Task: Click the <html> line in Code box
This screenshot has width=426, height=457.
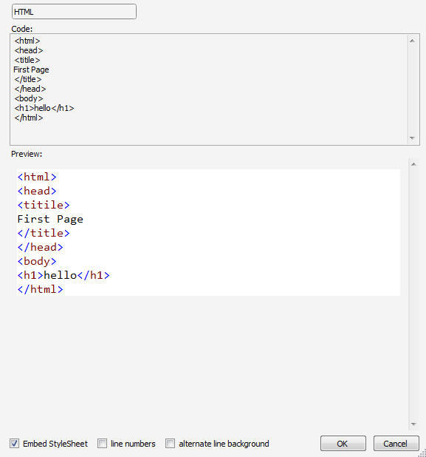Action: pos(27,41)
